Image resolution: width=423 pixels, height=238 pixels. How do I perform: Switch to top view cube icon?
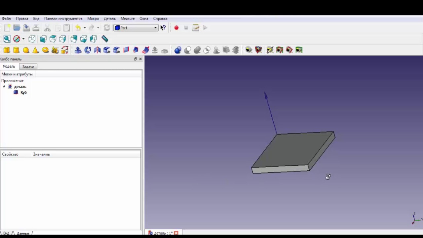click(x=53, y=39)
